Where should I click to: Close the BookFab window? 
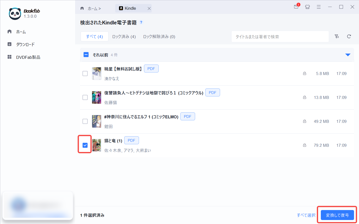352,7
